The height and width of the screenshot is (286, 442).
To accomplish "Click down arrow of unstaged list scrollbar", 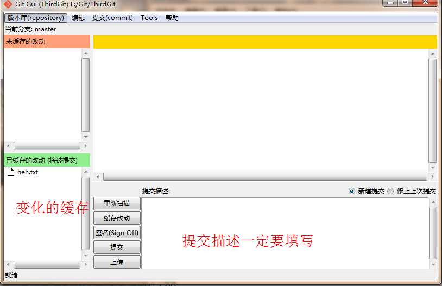I will [x=86, y=136].
